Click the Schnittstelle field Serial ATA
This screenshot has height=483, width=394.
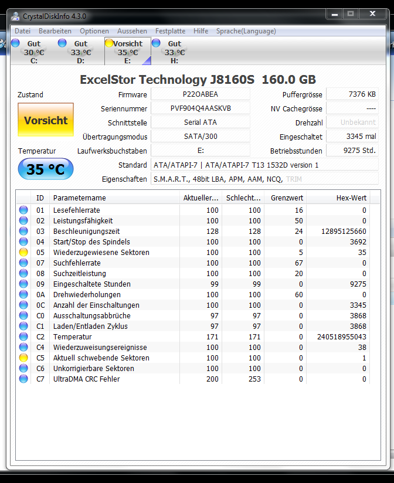[201, 123]
